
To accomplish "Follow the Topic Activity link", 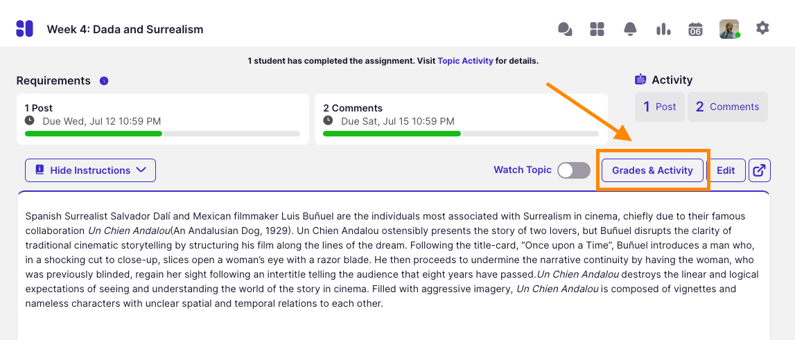I will (465, 61).
